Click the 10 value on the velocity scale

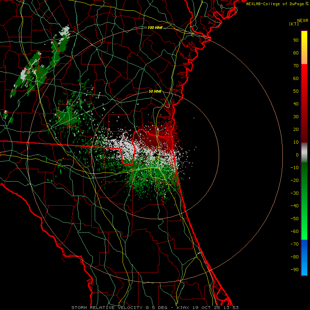[x=296, y=142]
